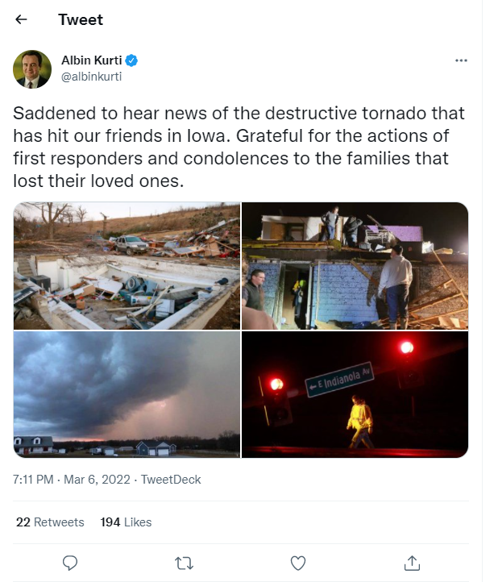
Task: Open the E Indianola Av street sign photo
Action: [x=355, y=395]
